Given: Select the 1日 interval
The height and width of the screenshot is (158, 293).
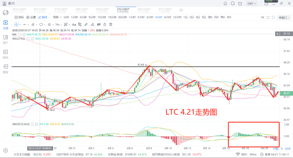Looking at the screenshot, I should click(x=186, y=17).
